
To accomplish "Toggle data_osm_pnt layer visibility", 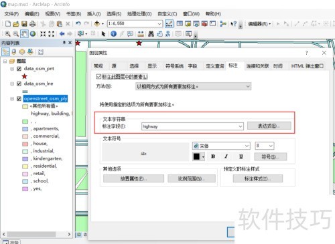I will (19, 69).
